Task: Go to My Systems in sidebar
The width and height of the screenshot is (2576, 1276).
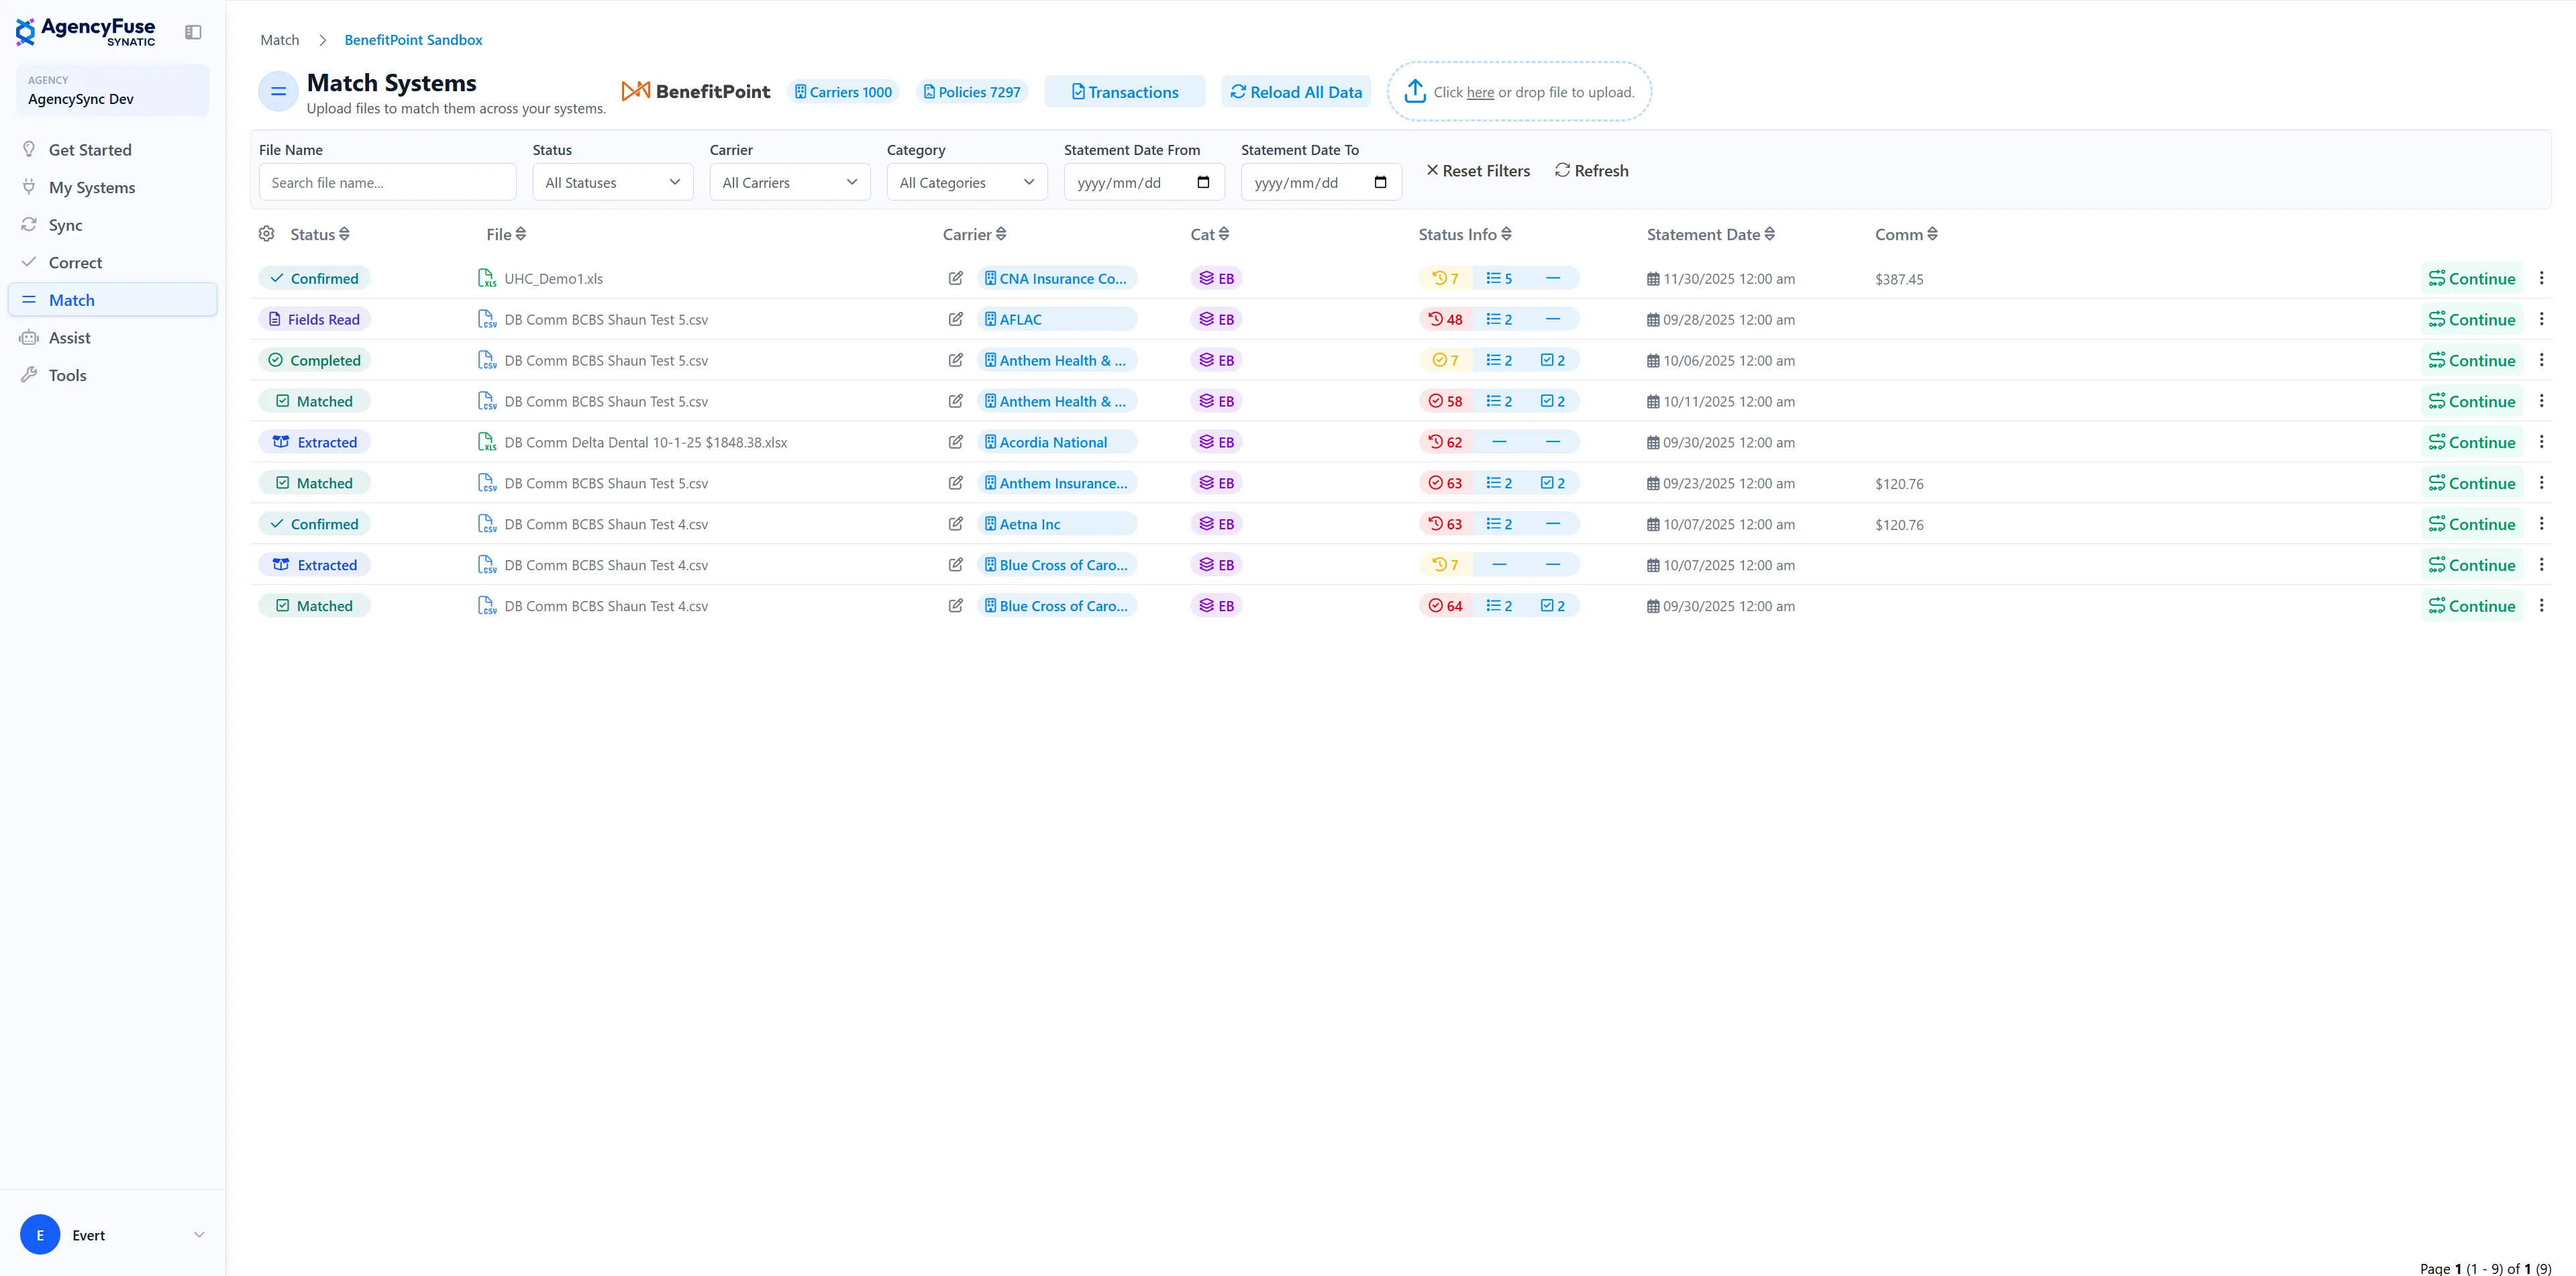Action: click(92, 188)
